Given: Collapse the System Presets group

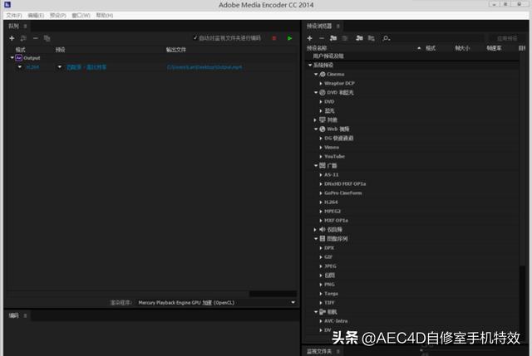Looking at the screenshot, I should [310, 65].
